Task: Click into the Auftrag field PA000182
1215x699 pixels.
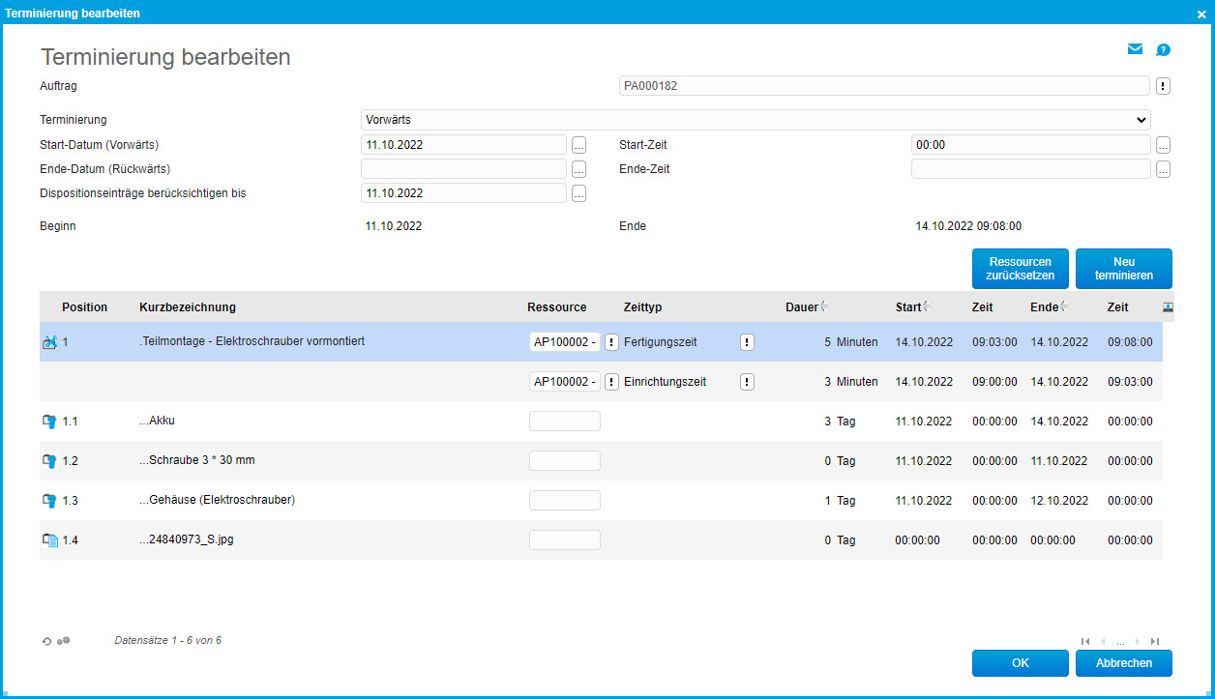Action: click(885, 86)
